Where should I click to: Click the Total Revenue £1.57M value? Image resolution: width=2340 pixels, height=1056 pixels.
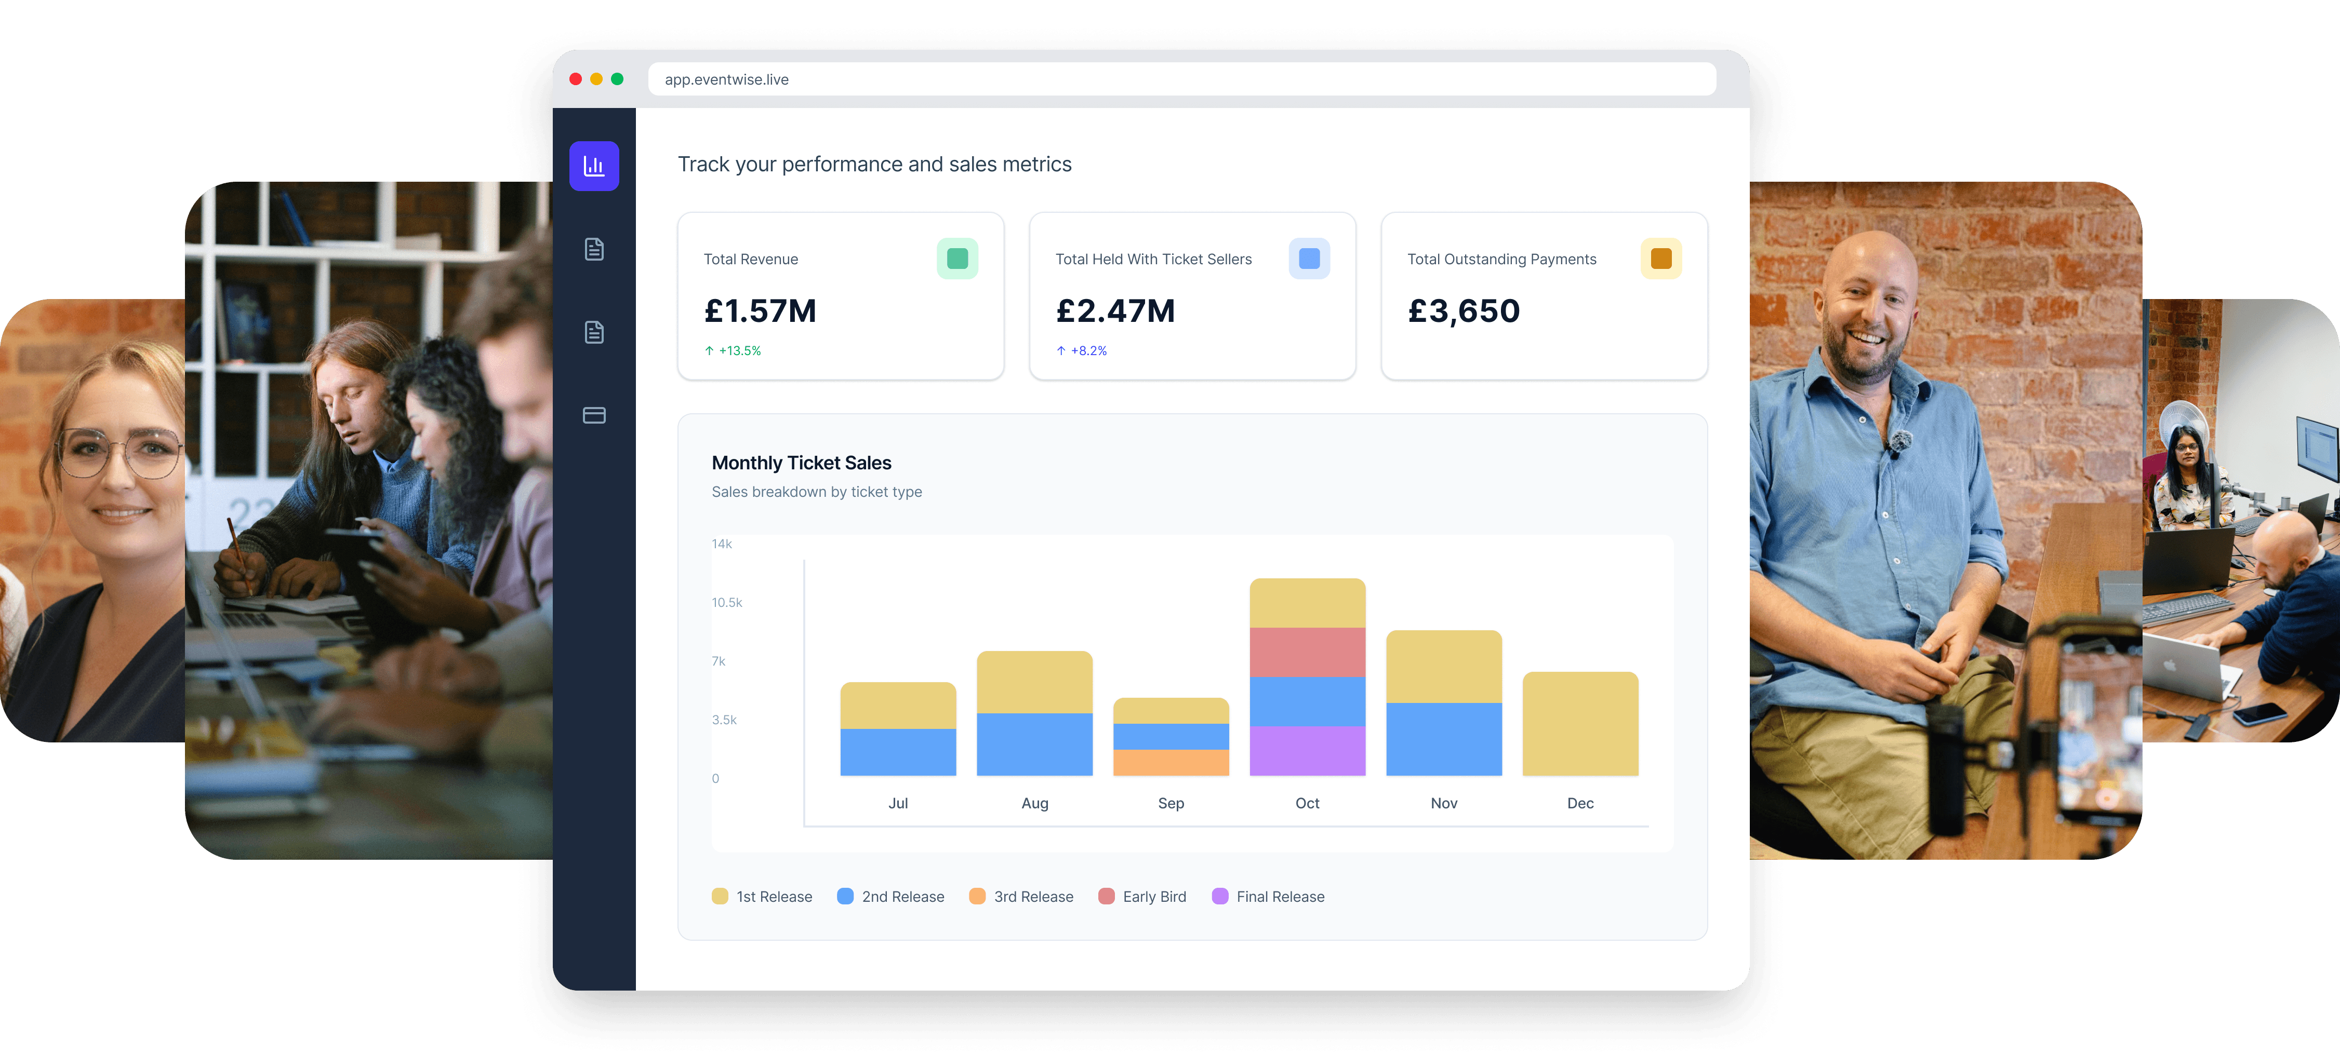click(x=760, y=312)
